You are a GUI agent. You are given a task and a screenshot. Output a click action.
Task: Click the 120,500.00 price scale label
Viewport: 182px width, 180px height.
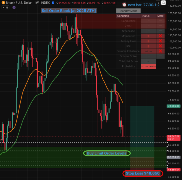[x=174, y=21]
